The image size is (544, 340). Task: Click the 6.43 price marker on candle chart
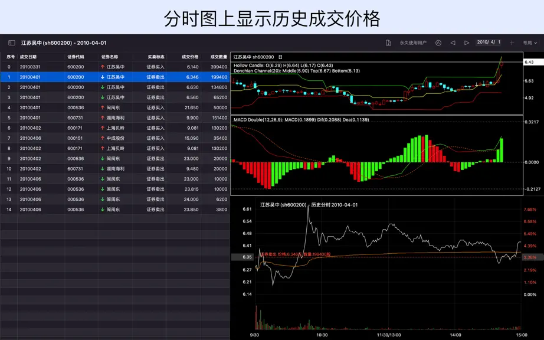(530, 62)
